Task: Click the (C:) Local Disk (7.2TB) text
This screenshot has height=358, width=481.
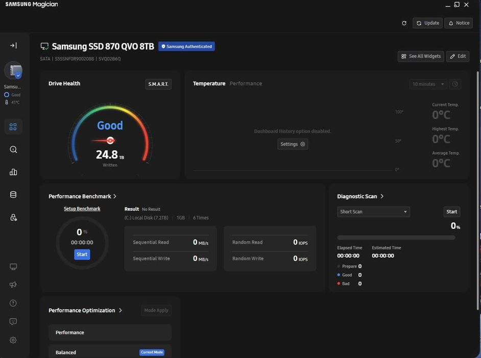Action: click(147, 217)
